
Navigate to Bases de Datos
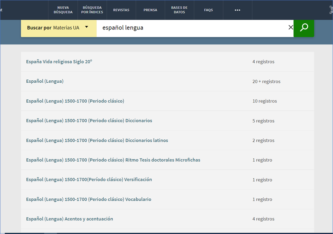(179, 10)
